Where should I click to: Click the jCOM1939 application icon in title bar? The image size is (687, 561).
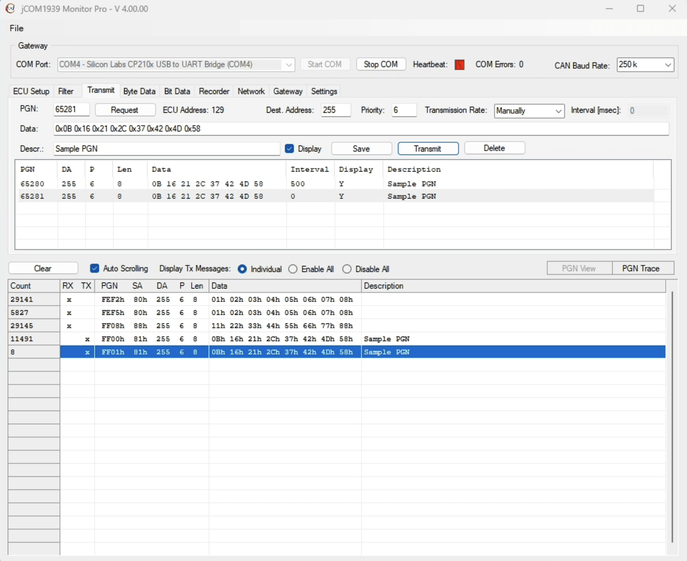[x=10, y=9]
